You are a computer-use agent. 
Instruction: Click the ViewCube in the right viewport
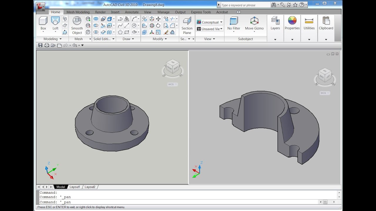coord(325,75)
